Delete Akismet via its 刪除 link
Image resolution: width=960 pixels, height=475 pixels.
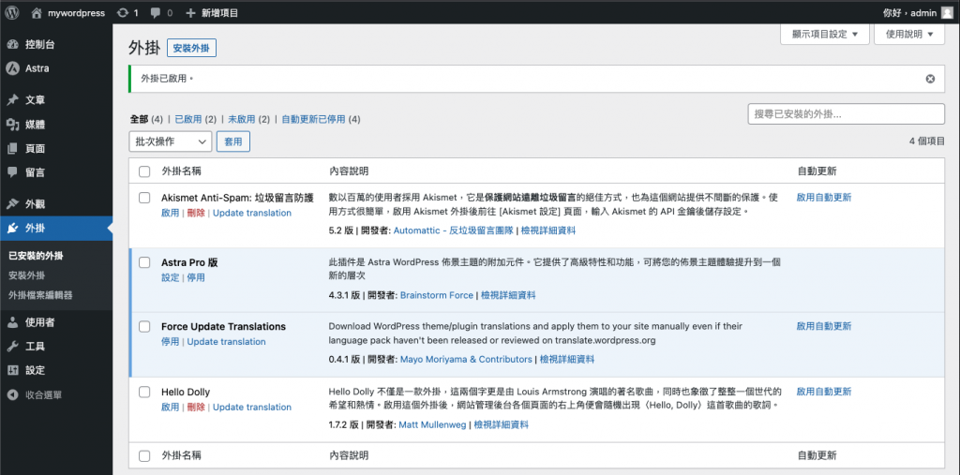[x=196, y=213]
